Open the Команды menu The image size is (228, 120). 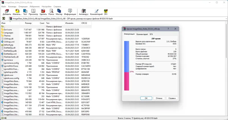point(12,7)
